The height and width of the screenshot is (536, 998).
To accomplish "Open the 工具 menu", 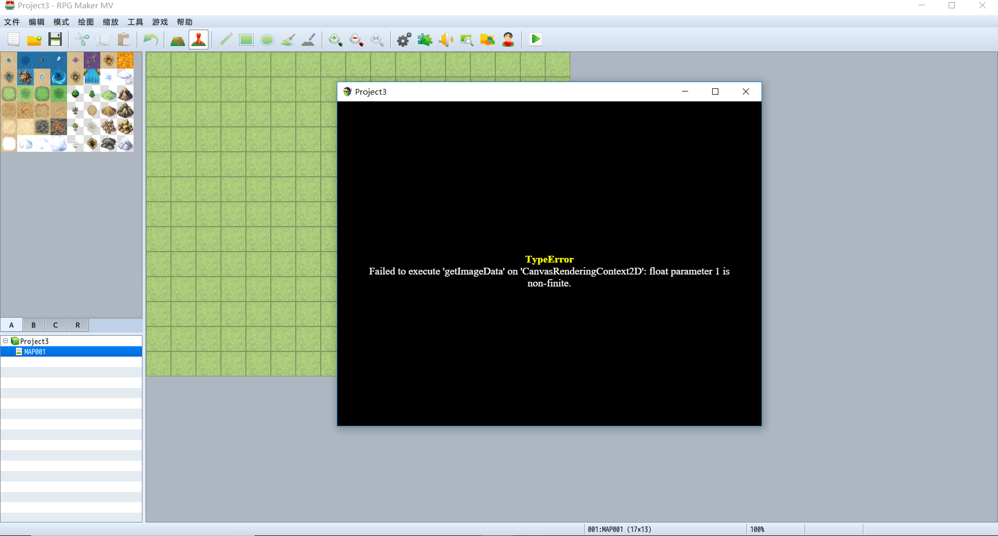I will click(135, 22).
